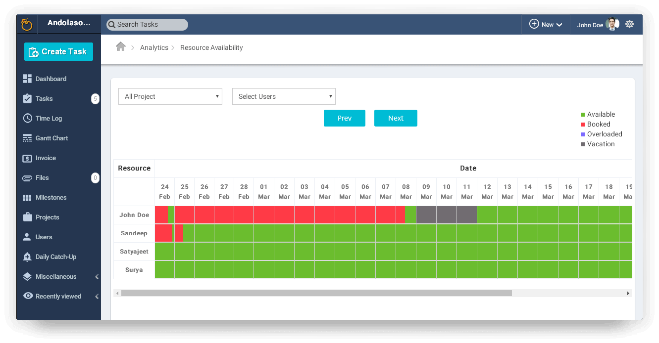659x343 pixels.
Task: Click the red Booked legend swatch
Action: tap(583, 125)
